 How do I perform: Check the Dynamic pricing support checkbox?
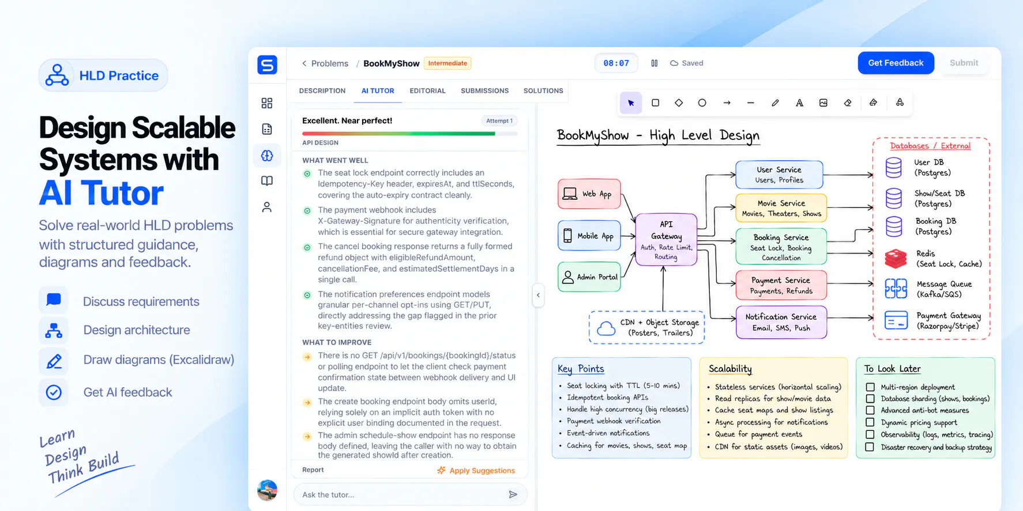(x=870, y=422)
